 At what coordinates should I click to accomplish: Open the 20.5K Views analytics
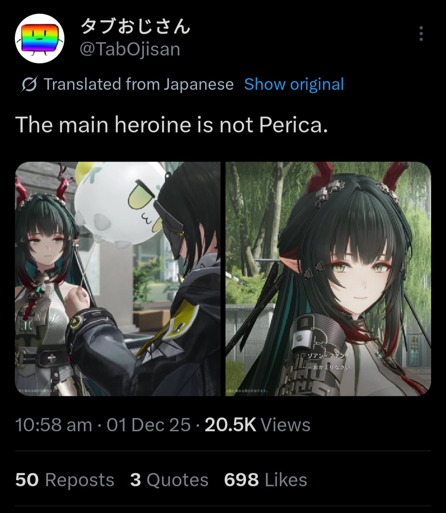257,425
